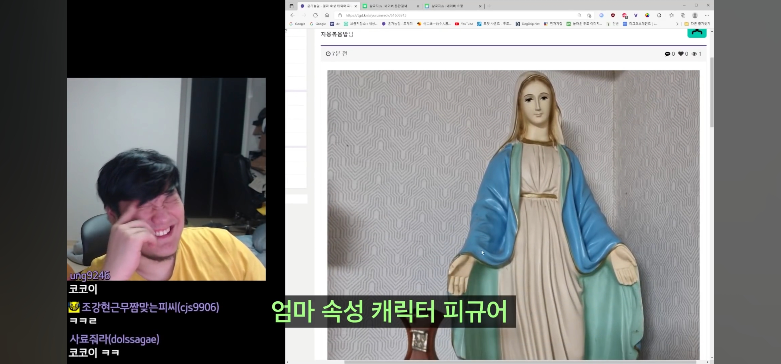
Task: Add this page to favorites star
Action: click(589, 15)
